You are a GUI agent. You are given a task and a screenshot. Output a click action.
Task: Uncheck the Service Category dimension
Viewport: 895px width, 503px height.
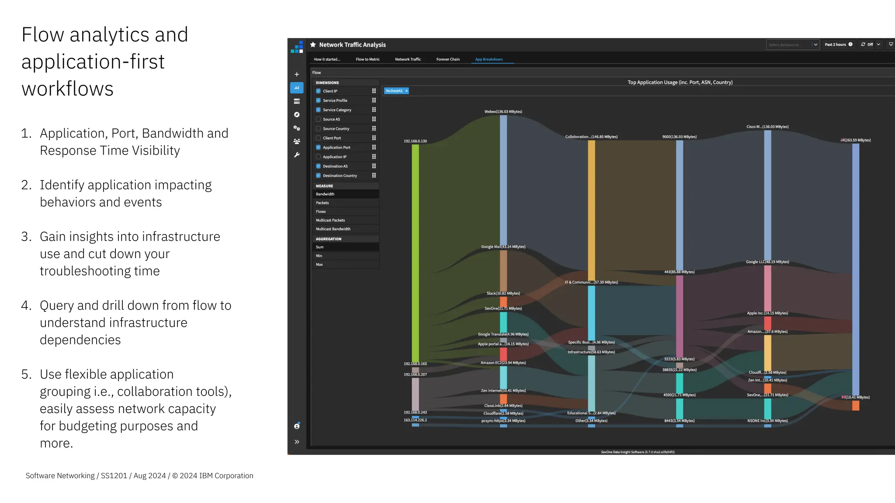[318, 110]
